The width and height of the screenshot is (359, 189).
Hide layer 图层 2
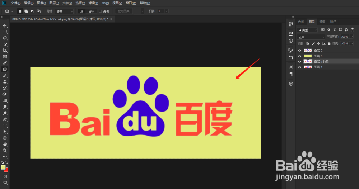(x=300, y=50)
